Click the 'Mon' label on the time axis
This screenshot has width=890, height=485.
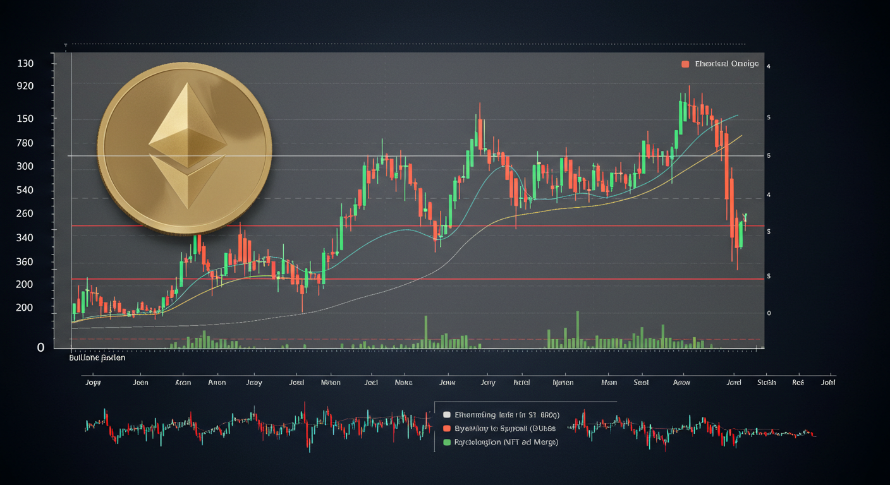click(x=609, y=383)
